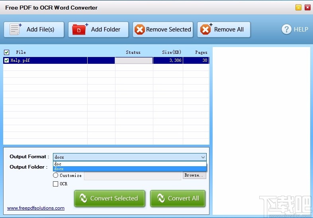Viewport: 313px width, 218px height.
Task: Click the Remove Selected X icon
Action: [139, 29]
